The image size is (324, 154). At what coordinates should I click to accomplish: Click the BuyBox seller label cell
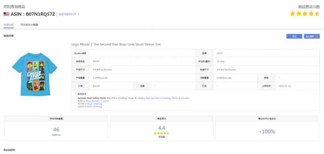tap(80, 53)
